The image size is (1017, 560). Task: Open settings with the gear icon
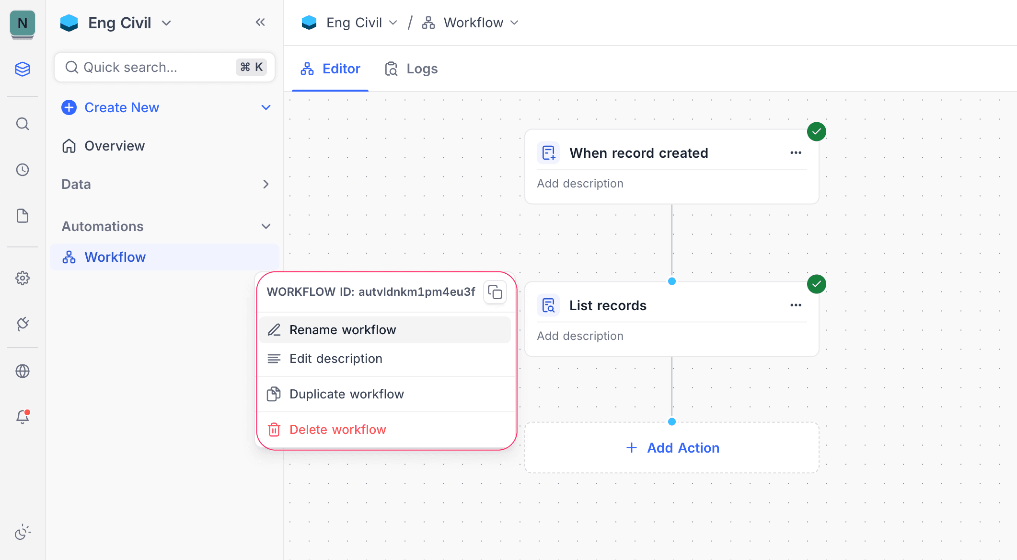23,278
